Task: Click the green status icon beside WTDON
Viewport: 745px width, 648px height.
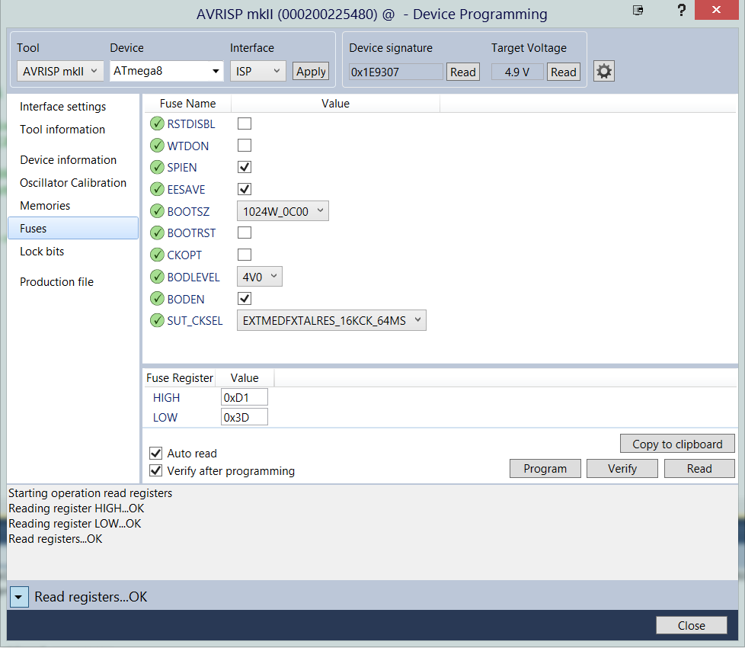Action: tap(157, 146)
